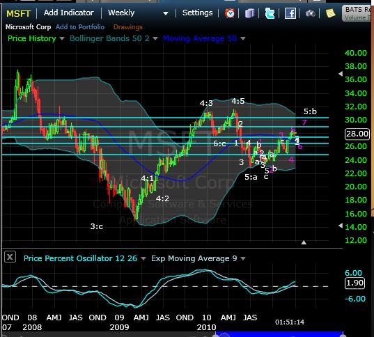The height and width of the screenshot is (337, 374).
Task: Click the 4:1 wave annotation label
Action: pos(147,178)
